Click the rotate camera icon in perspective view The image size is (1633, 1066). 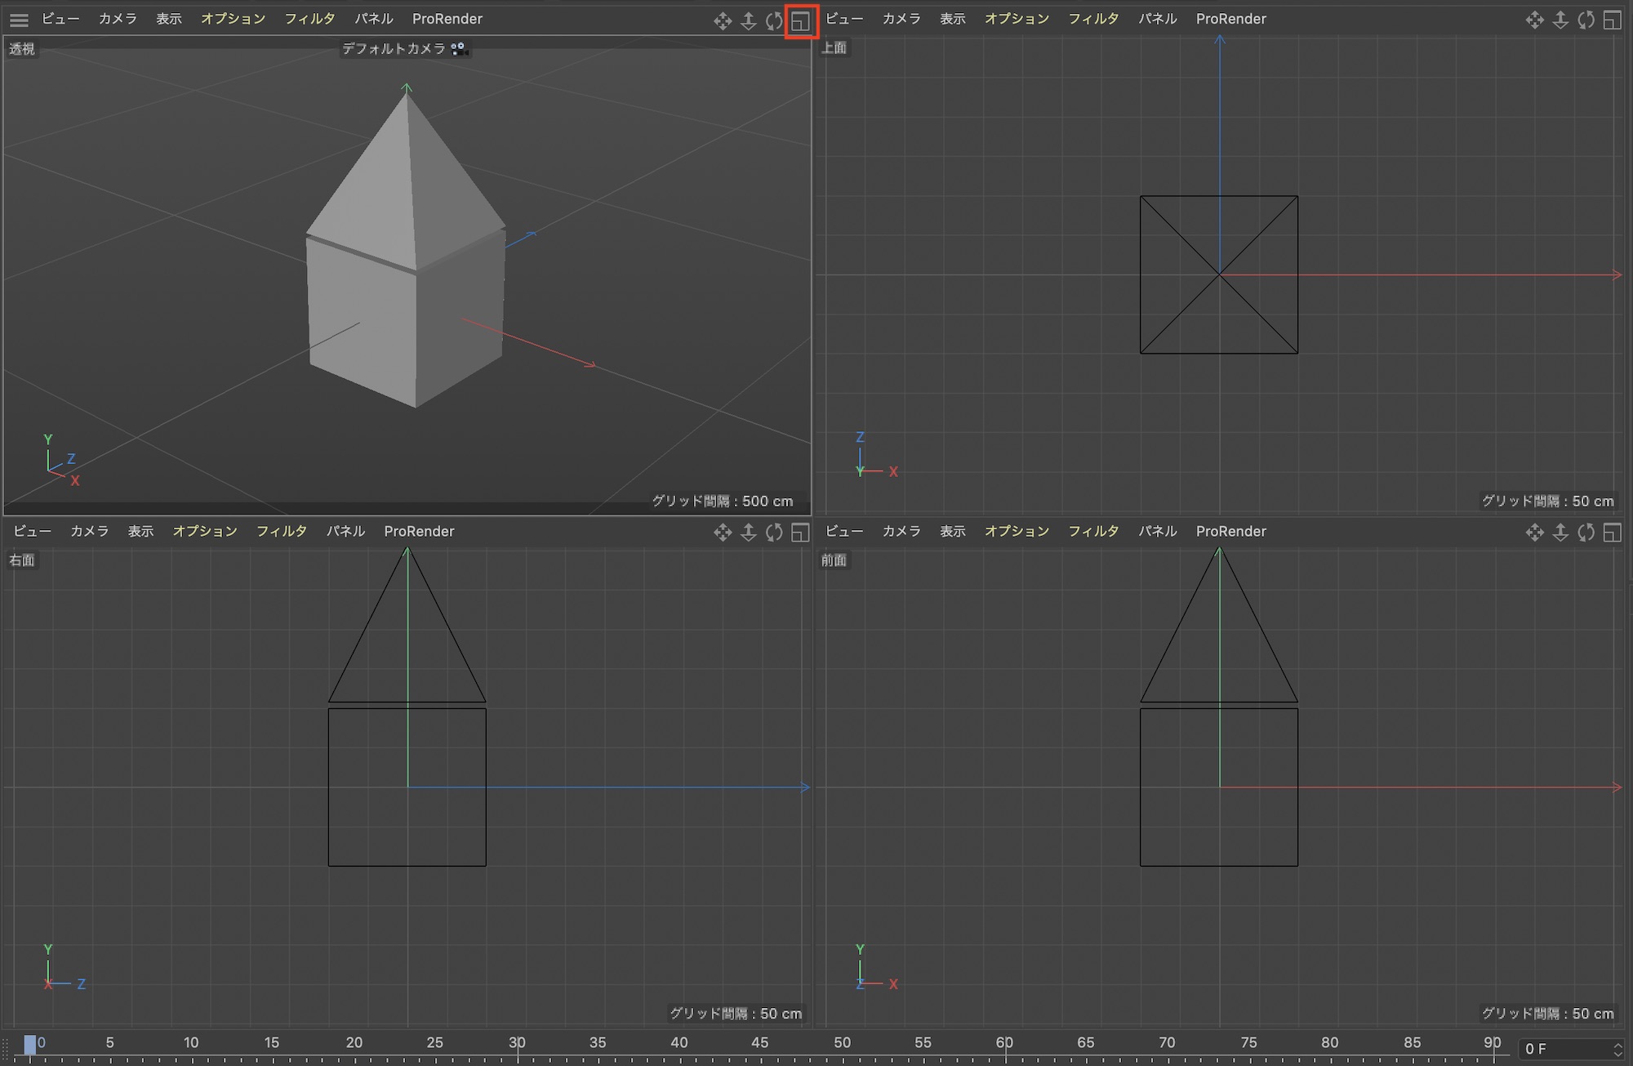[773, 20]
